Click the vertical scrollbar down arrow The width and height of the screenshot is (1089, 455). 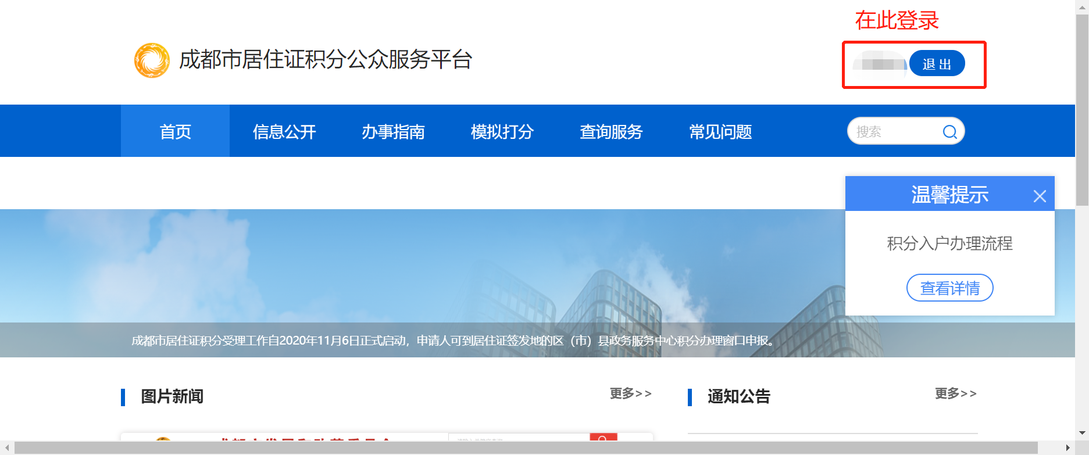pos(1082,433)
